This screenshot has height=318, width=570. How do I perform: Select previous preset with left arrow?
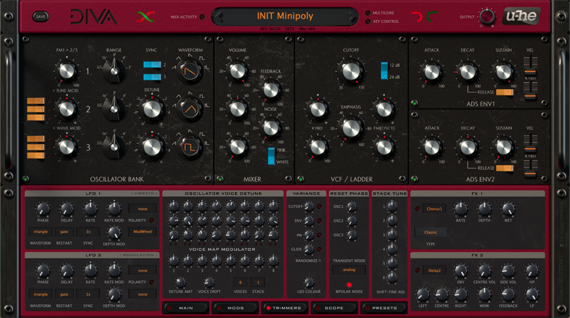[x=218, y=17]
